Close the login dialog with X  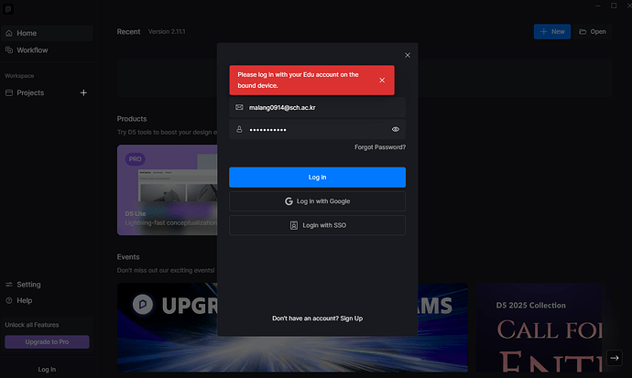pyautogui.click(x=408, y=55)
